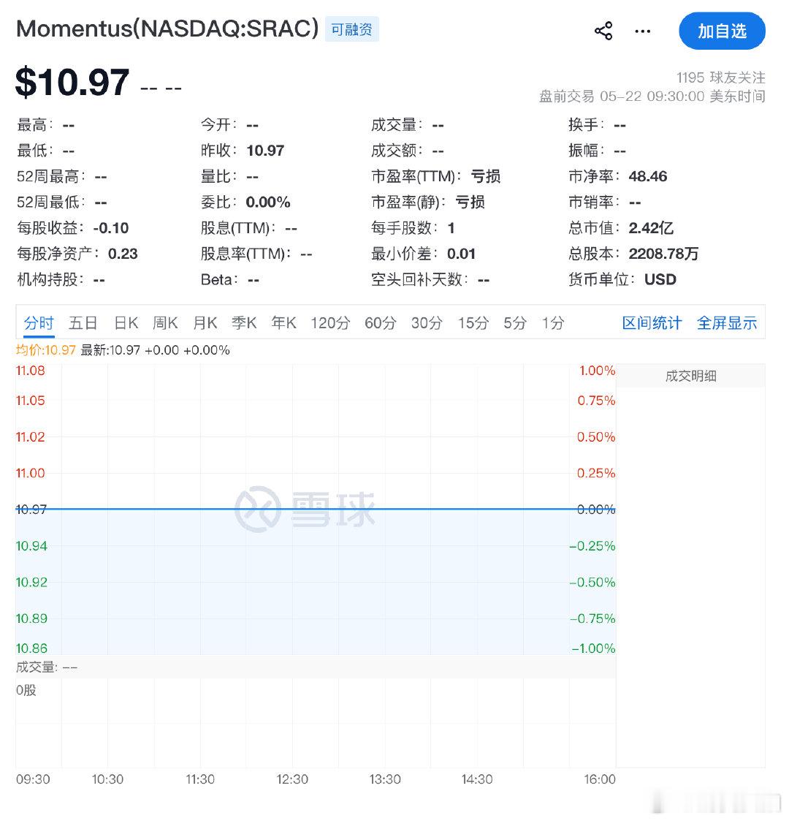Image resolution: width=789 pixels, height=821 pixels.
Task: Click the 成交量: -- volume label
Action: pyautogui.click(x=47, y=667)
